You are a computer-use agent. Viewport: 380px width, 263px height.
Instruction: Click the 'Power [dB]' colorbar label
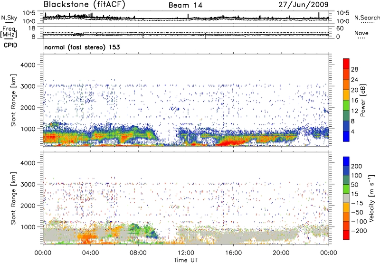pos(363,100)
